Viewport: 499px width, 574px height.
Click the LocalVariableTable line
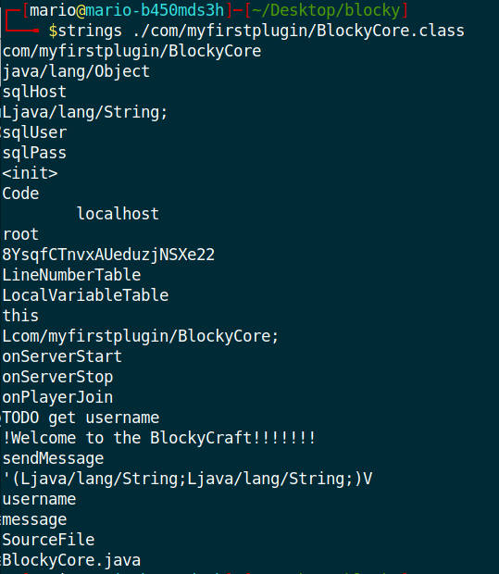coord(85,295)
